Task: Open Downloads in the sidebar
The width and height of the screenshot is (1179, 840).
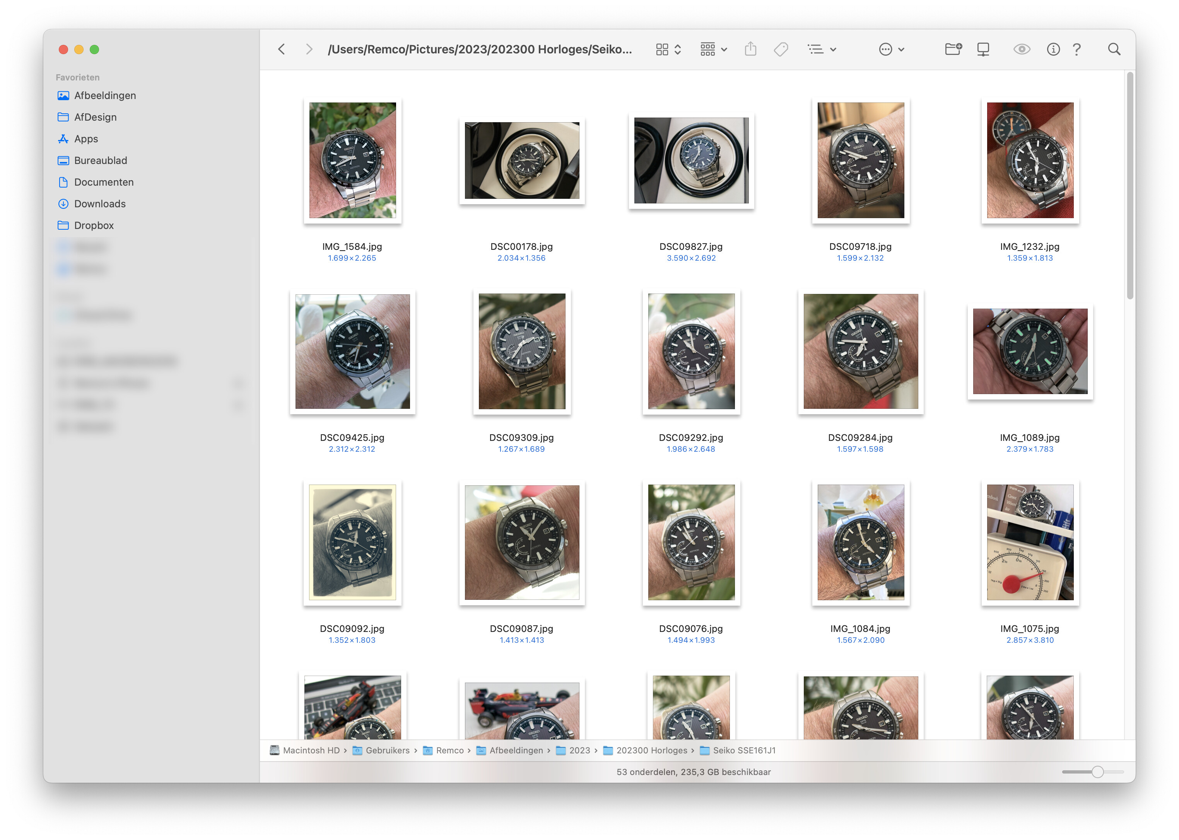Action: coord(100,204)
